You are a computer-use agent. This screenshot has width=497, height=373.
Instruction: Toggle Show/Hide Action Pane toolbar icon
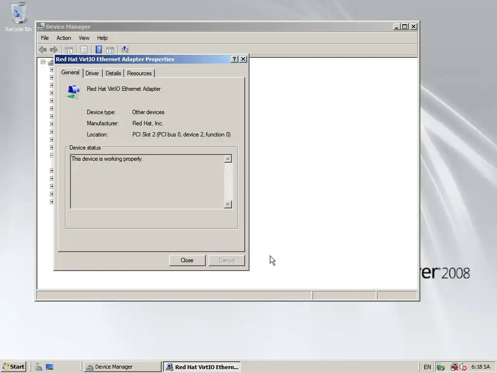pyautogui.click(x=110, y=50)
